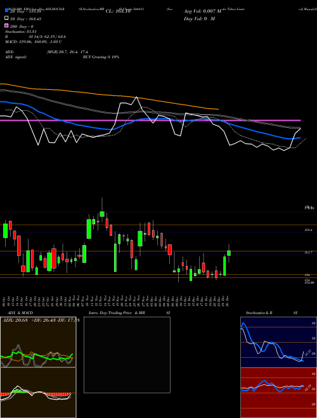Click the magenta 200 Day legend swatch
Image resolution: width=317 pixels, height=418 pixels.
click(x=7, y=26)
